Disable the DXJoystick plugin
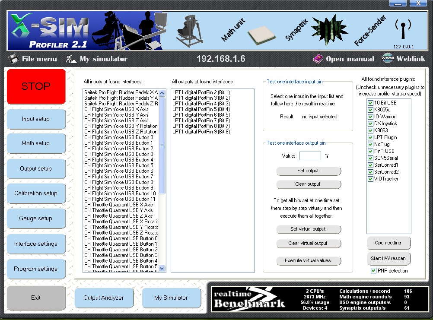Viewport: 433px width, 320px height. [x=371, y=124]
